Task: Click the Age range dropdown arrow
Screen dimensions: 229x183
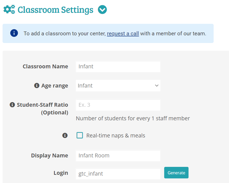Action: (x=157, y=85)
